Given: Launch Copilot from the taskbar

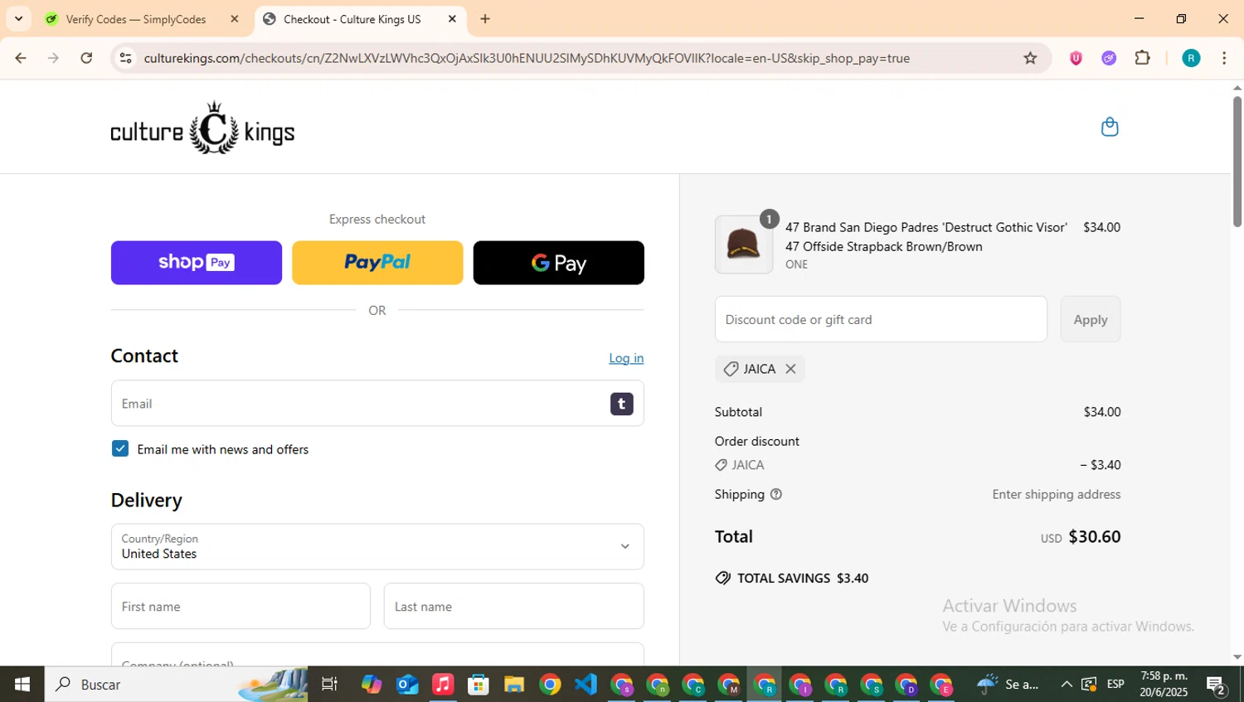Looking at the screenshot, I should pos(372,684).
